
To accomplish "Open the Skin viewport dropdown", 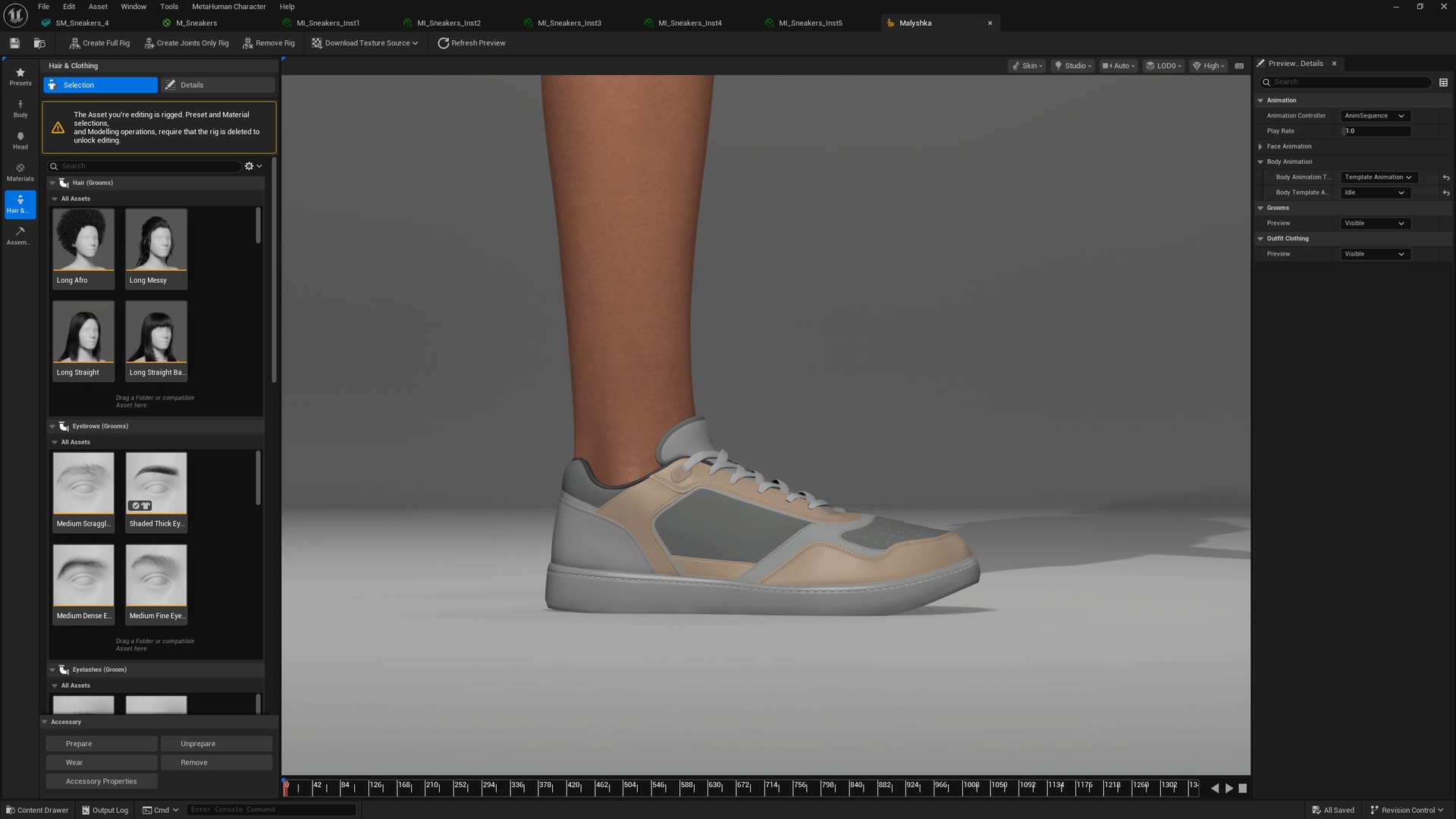I will coord(1027,66).
